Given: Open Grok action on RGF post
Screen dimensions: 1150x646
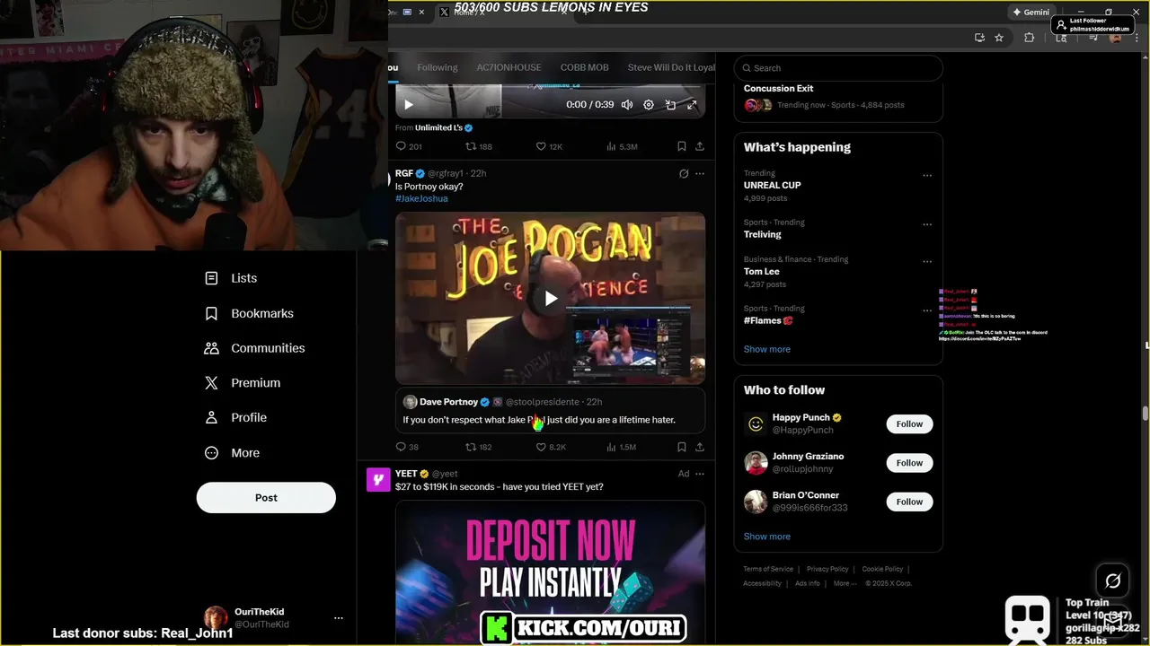Looking at the screenshot, I should click(684, 173).
